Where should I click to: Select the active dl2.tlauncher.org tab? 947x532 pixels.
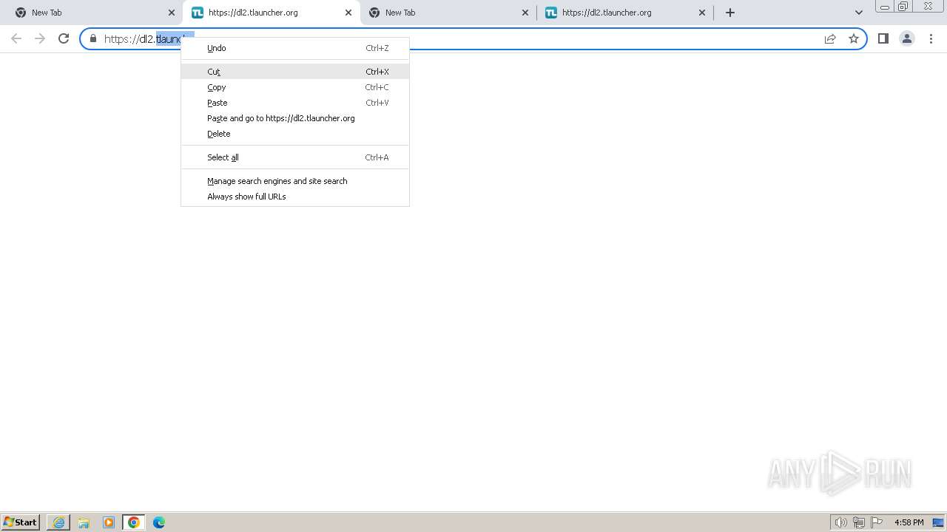coord(269,13)
